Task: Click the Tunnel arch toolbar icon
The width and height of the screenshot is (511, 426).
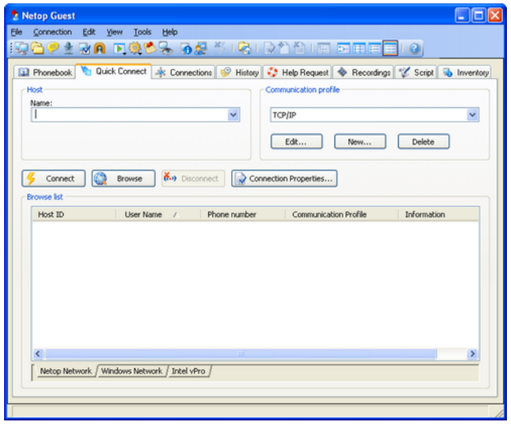Action: tap(100, 48)
